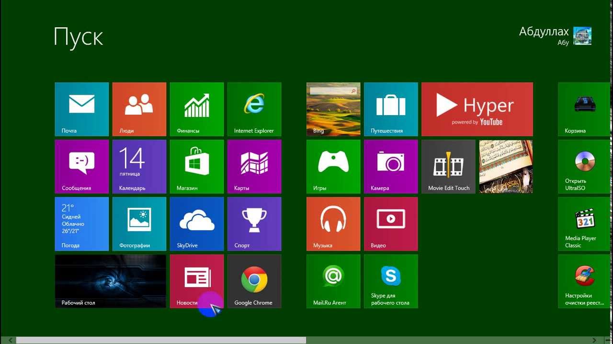
Task: Open the Погода weather tile
Action: click(82, 224)
